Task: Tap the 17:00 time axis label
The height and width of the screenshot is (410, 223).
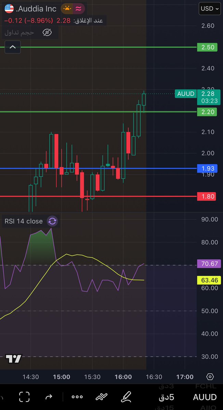Action: (185, 377)
